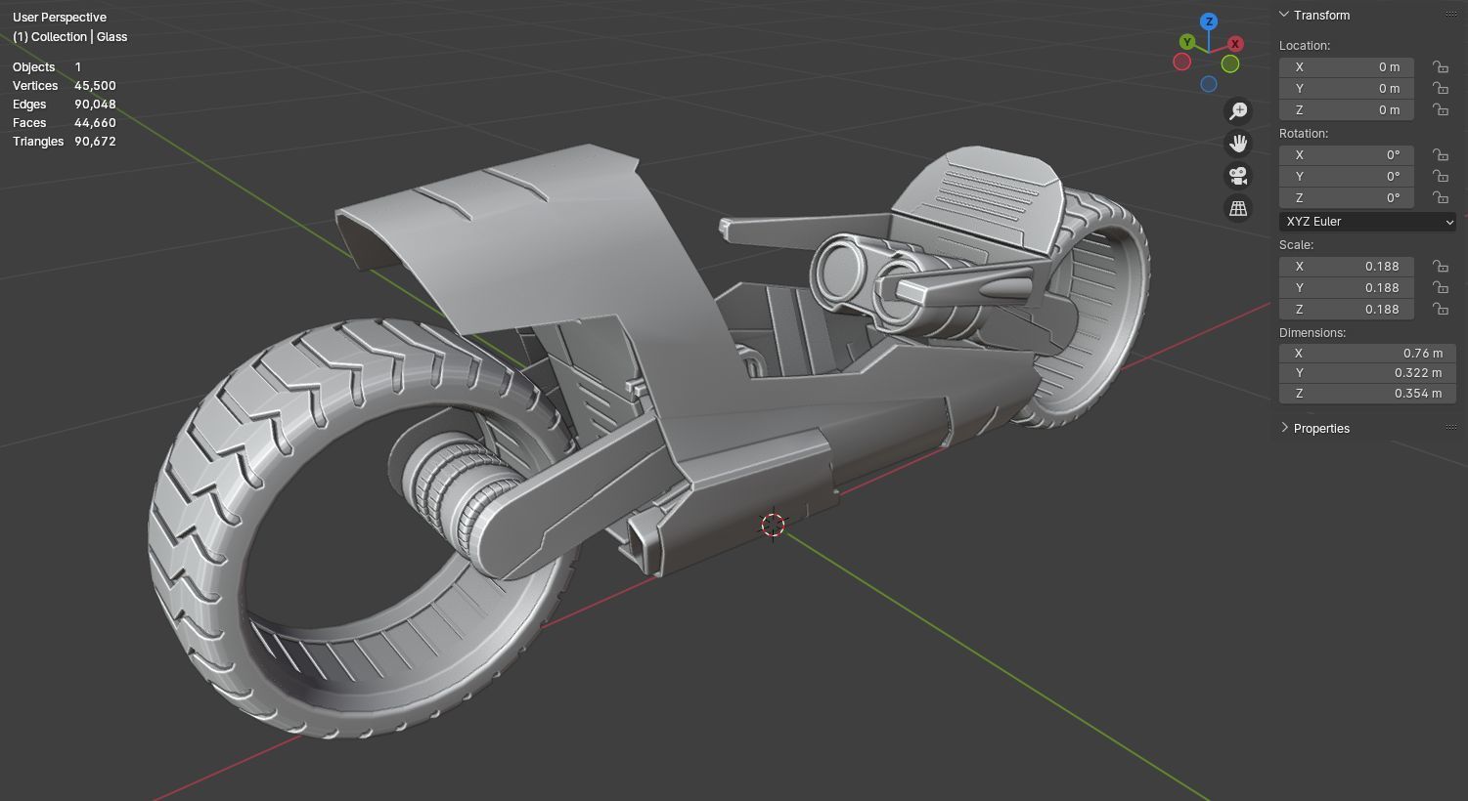Click the User Perspective overlay text
1468x801 pixels.
tap(60, 18)
